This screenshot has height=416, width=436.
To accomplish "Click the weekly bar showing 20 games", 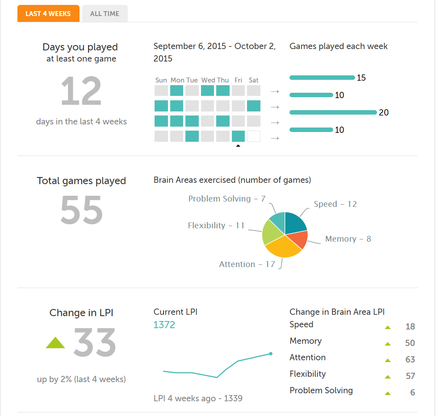I will click(333, 112).
